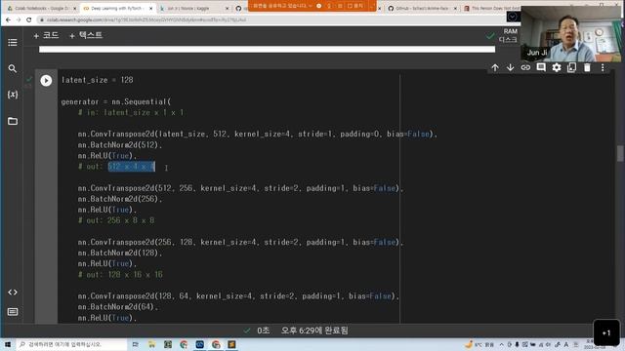Run the generator cell with the play button
The image size is (625, 351).
46,80
